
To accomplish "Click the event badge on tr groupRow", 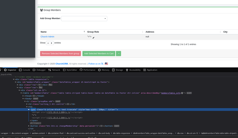I will tap(58, 101).
